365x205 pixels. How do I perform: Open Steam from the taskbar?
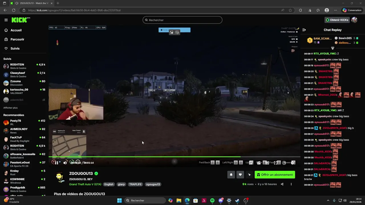pyautogui.click(x=237, y=200)
